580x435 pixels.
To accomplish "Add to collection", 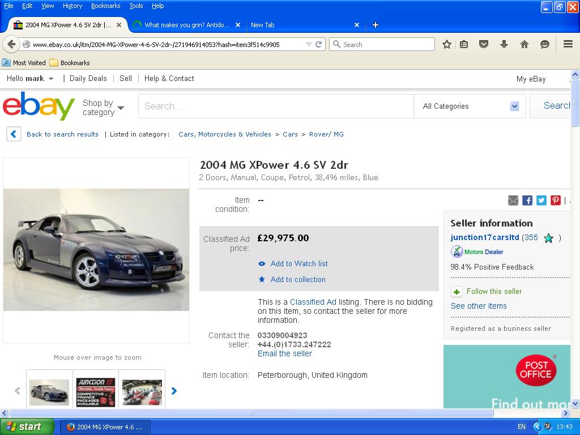I will [298, 280].
